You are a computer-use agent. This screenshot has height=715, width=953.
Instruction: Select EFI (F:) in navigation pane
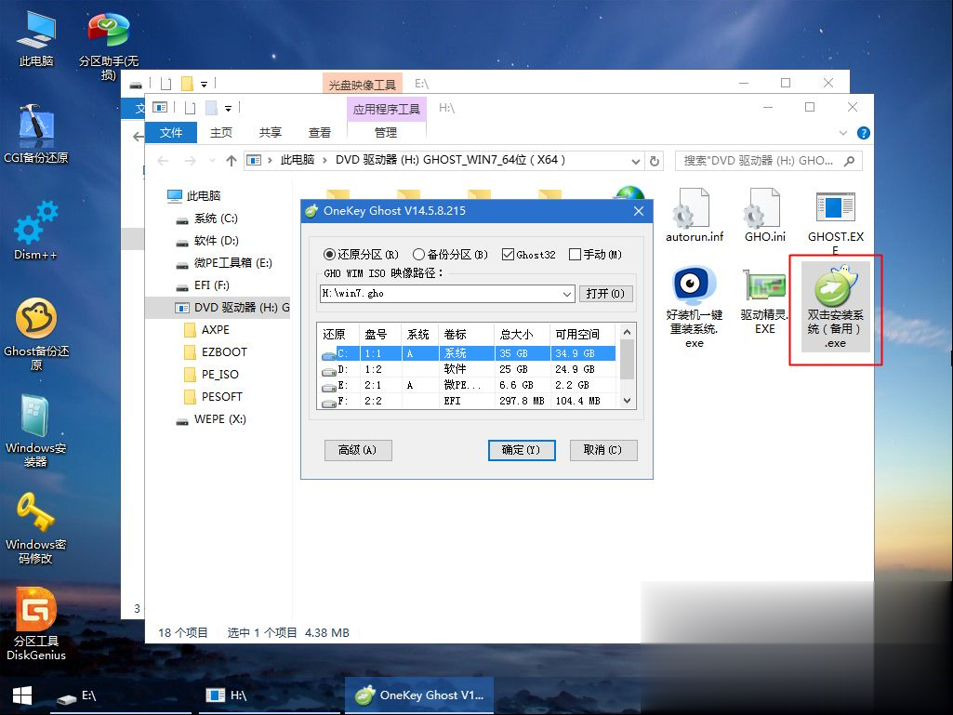203,285
